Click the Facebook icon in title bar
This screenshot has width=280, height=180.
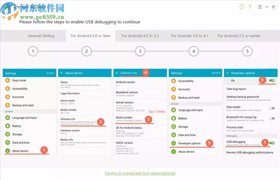[x=250, y=7]
